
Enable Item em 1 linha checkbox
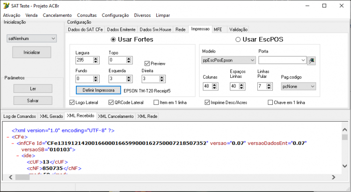(x=156, y=103)
